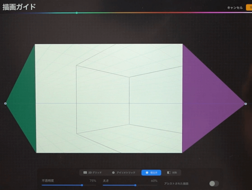Tap the orange Done button
Image resolution: width=252 pixels, height=190 pixels.
coord(249,7)
